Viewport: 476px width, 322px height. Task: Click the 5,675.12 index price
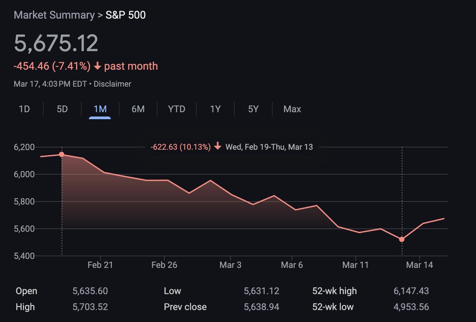(56, 43)
